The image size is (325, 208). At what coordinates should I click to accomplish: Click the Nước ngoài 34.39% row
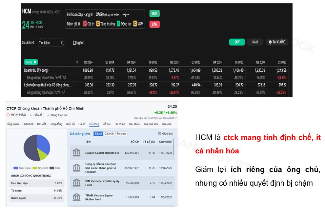(x=37, y=198)
